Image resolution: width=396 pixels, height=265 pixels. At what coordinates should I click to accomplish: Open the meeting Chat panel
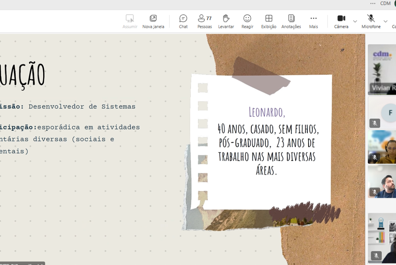coord(183,21)
